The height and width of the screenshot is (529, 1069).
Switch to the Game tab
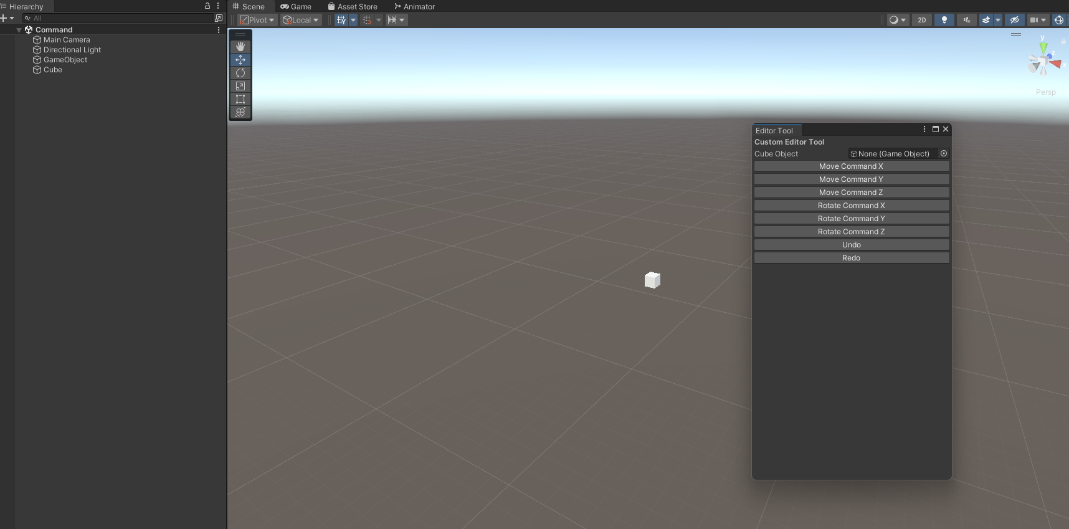point(296,6)
